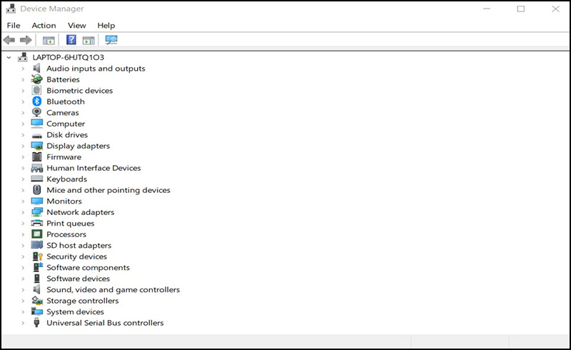The height and width of the screenshot is (350, 571).
Task: Click the Security devices key icon
Action: (x=38, y=256)
